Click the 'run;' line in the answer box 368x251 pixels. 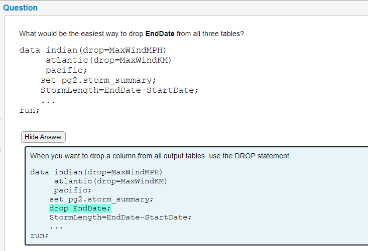(x=39, y=235)
